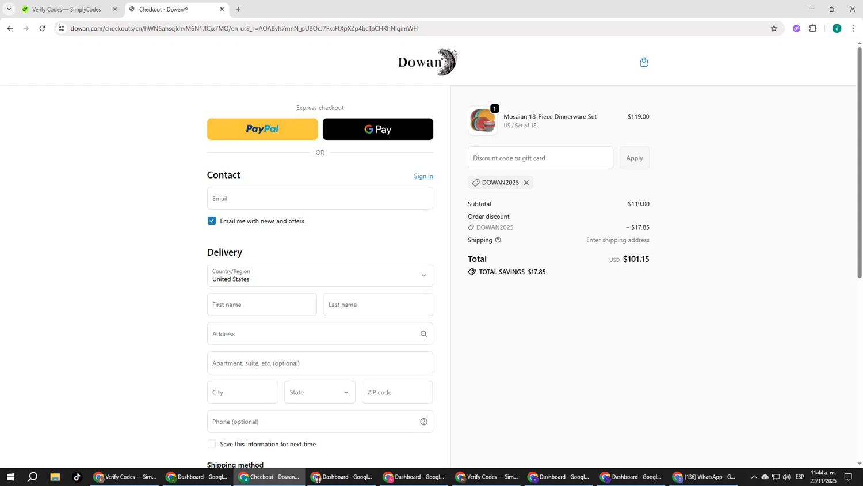Open the Checkout - Dowan taskbar window
Image resolution: width=863 pixels, height=486 pixels.
pyautogui.click(x=269, y=477)
